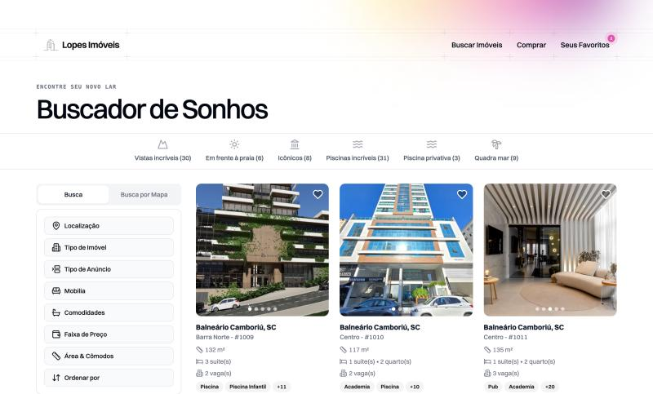Open the Faixa de Preço filter

tap(109, 334)
